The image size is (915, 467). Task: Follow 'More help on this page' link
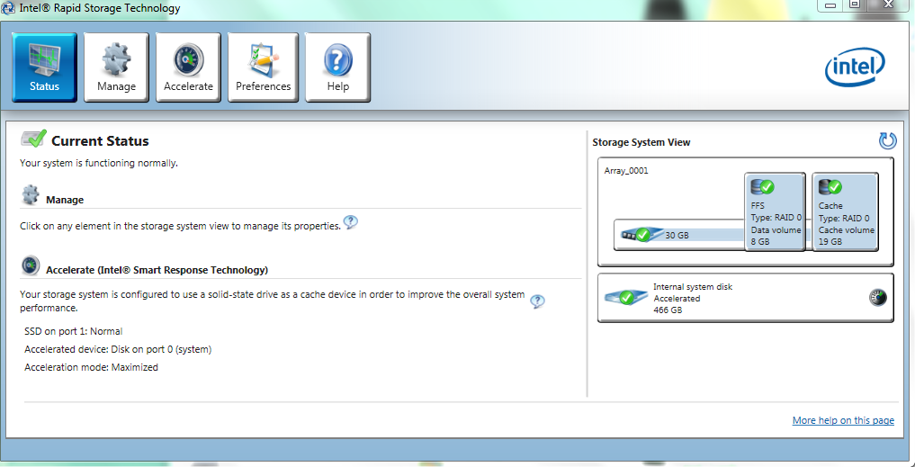pyautogui.click(x=843, y=420)
